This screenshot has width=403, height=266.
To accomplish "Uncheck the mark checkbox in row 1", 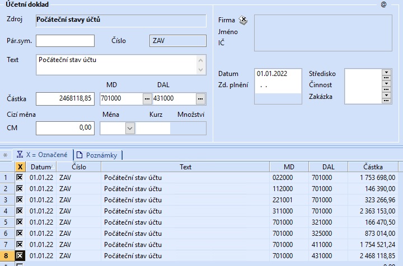I will pos(21,178).
